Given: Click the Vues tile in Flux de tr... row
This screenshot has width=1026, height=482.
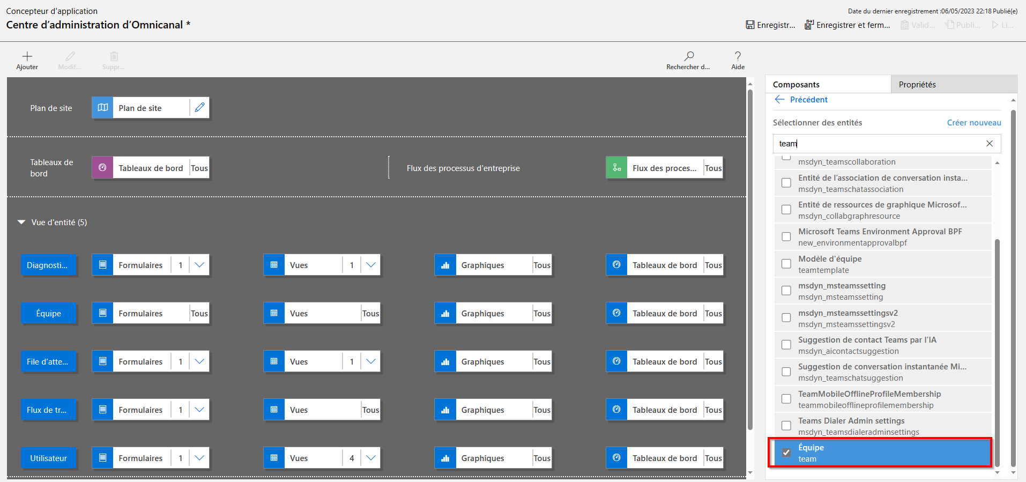Looking at the screenshot, I should 322,410.
